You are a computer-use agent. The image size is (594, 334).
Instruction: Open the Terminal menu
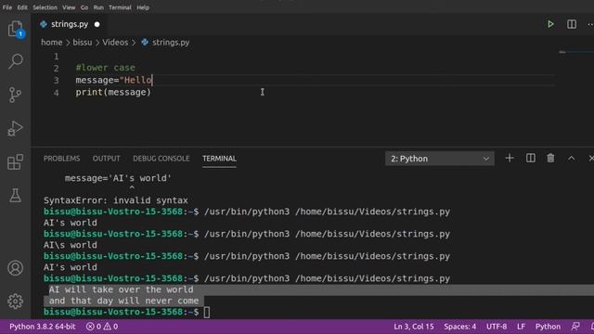pos(120,7)
